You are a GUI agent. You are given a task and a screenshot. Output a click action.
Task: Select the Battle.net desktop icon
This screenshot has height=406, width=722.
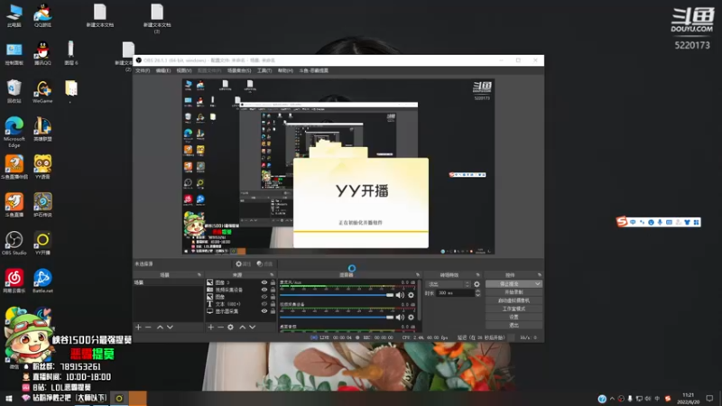click(x=42, y=281)
